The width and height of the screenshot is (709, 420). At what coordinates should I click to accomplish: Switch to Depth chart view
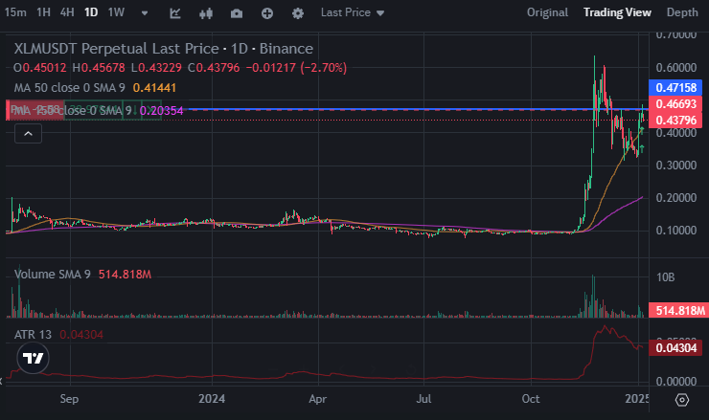click(682, 12)
